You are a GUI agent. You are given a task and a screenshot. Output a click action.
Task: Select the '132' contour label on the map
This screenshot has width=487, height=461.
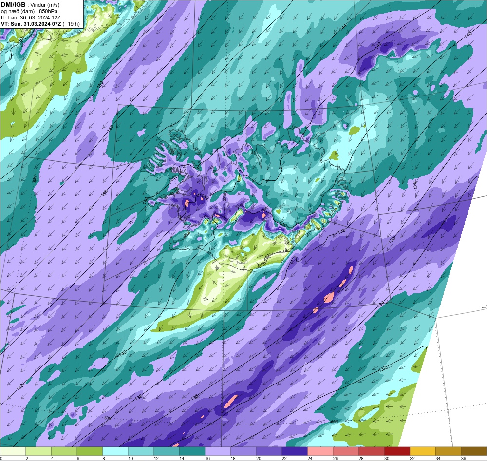382,368
